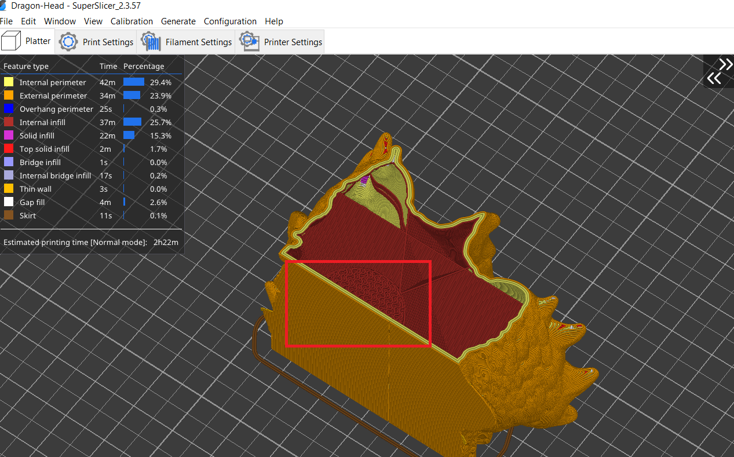Switch to the Print Settings tab

click(x=97, y=42)
